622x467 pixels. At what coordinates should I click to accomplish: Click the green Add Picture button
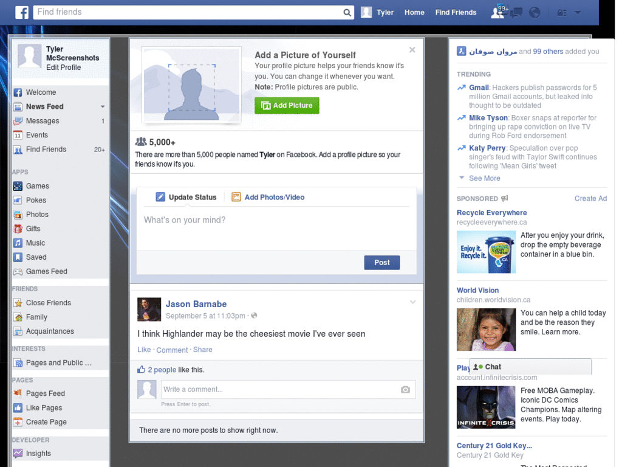287,106
